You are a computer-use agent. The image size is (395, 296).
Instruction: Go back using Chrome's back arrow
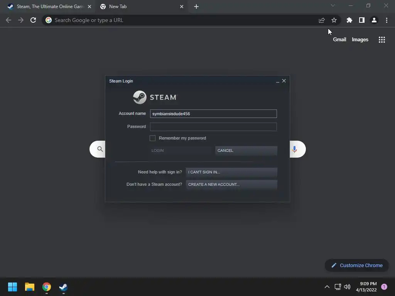click(8, 20)
